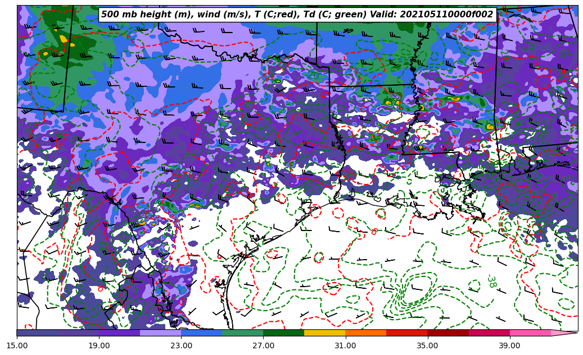Click the 19.00 colorbar tick label
Viewport: 583px width, 355px height.
[99, 345]
